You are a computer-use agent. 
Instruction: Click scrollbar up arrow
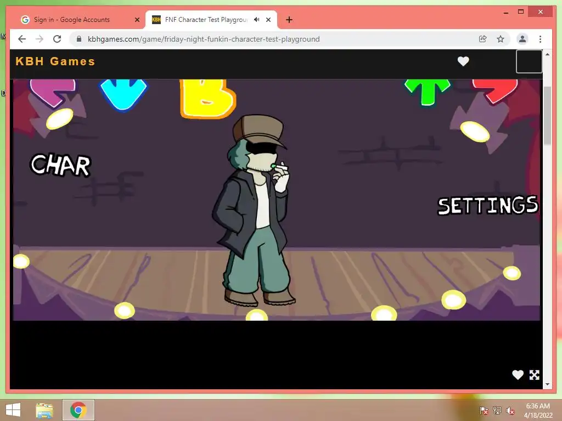547,54
